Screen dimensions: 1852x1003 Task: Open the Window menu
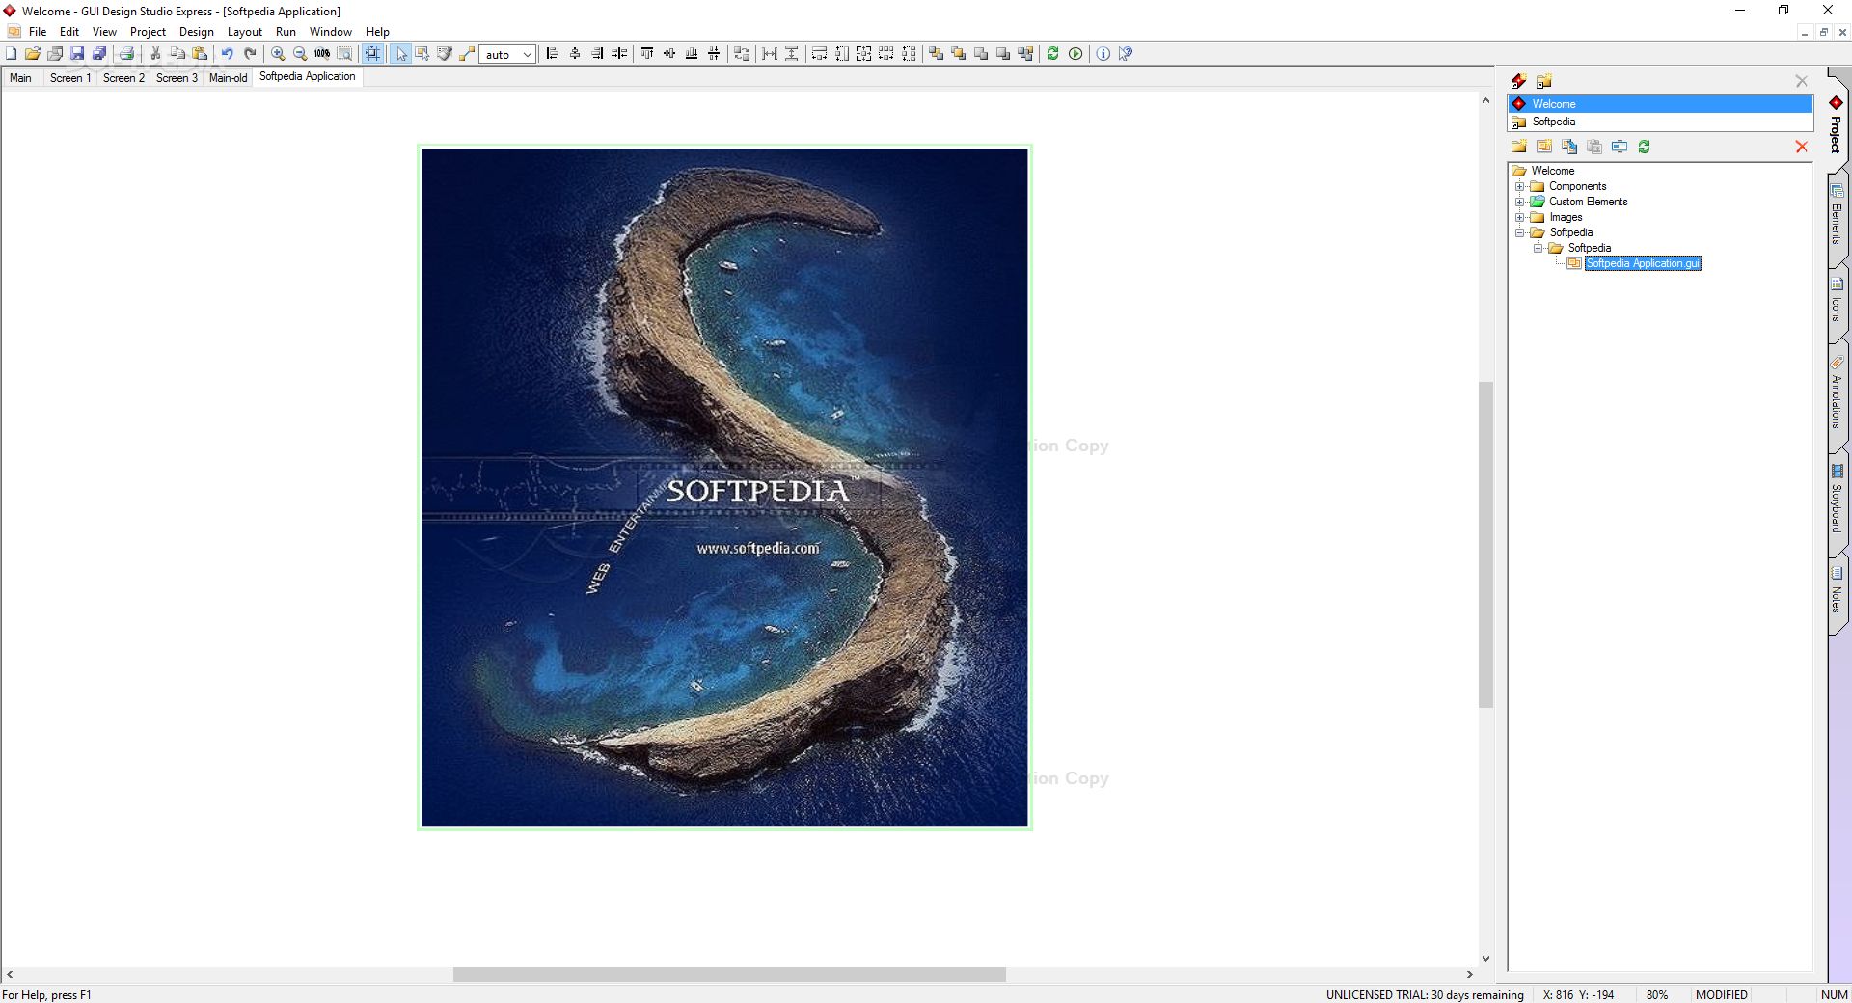coord(330,32)
